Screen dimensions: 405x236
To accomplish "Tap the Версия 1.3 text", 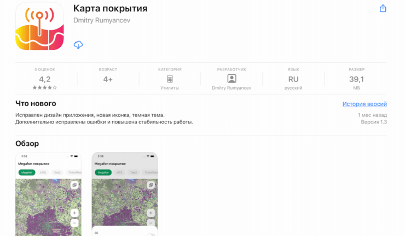I will 374,122.
